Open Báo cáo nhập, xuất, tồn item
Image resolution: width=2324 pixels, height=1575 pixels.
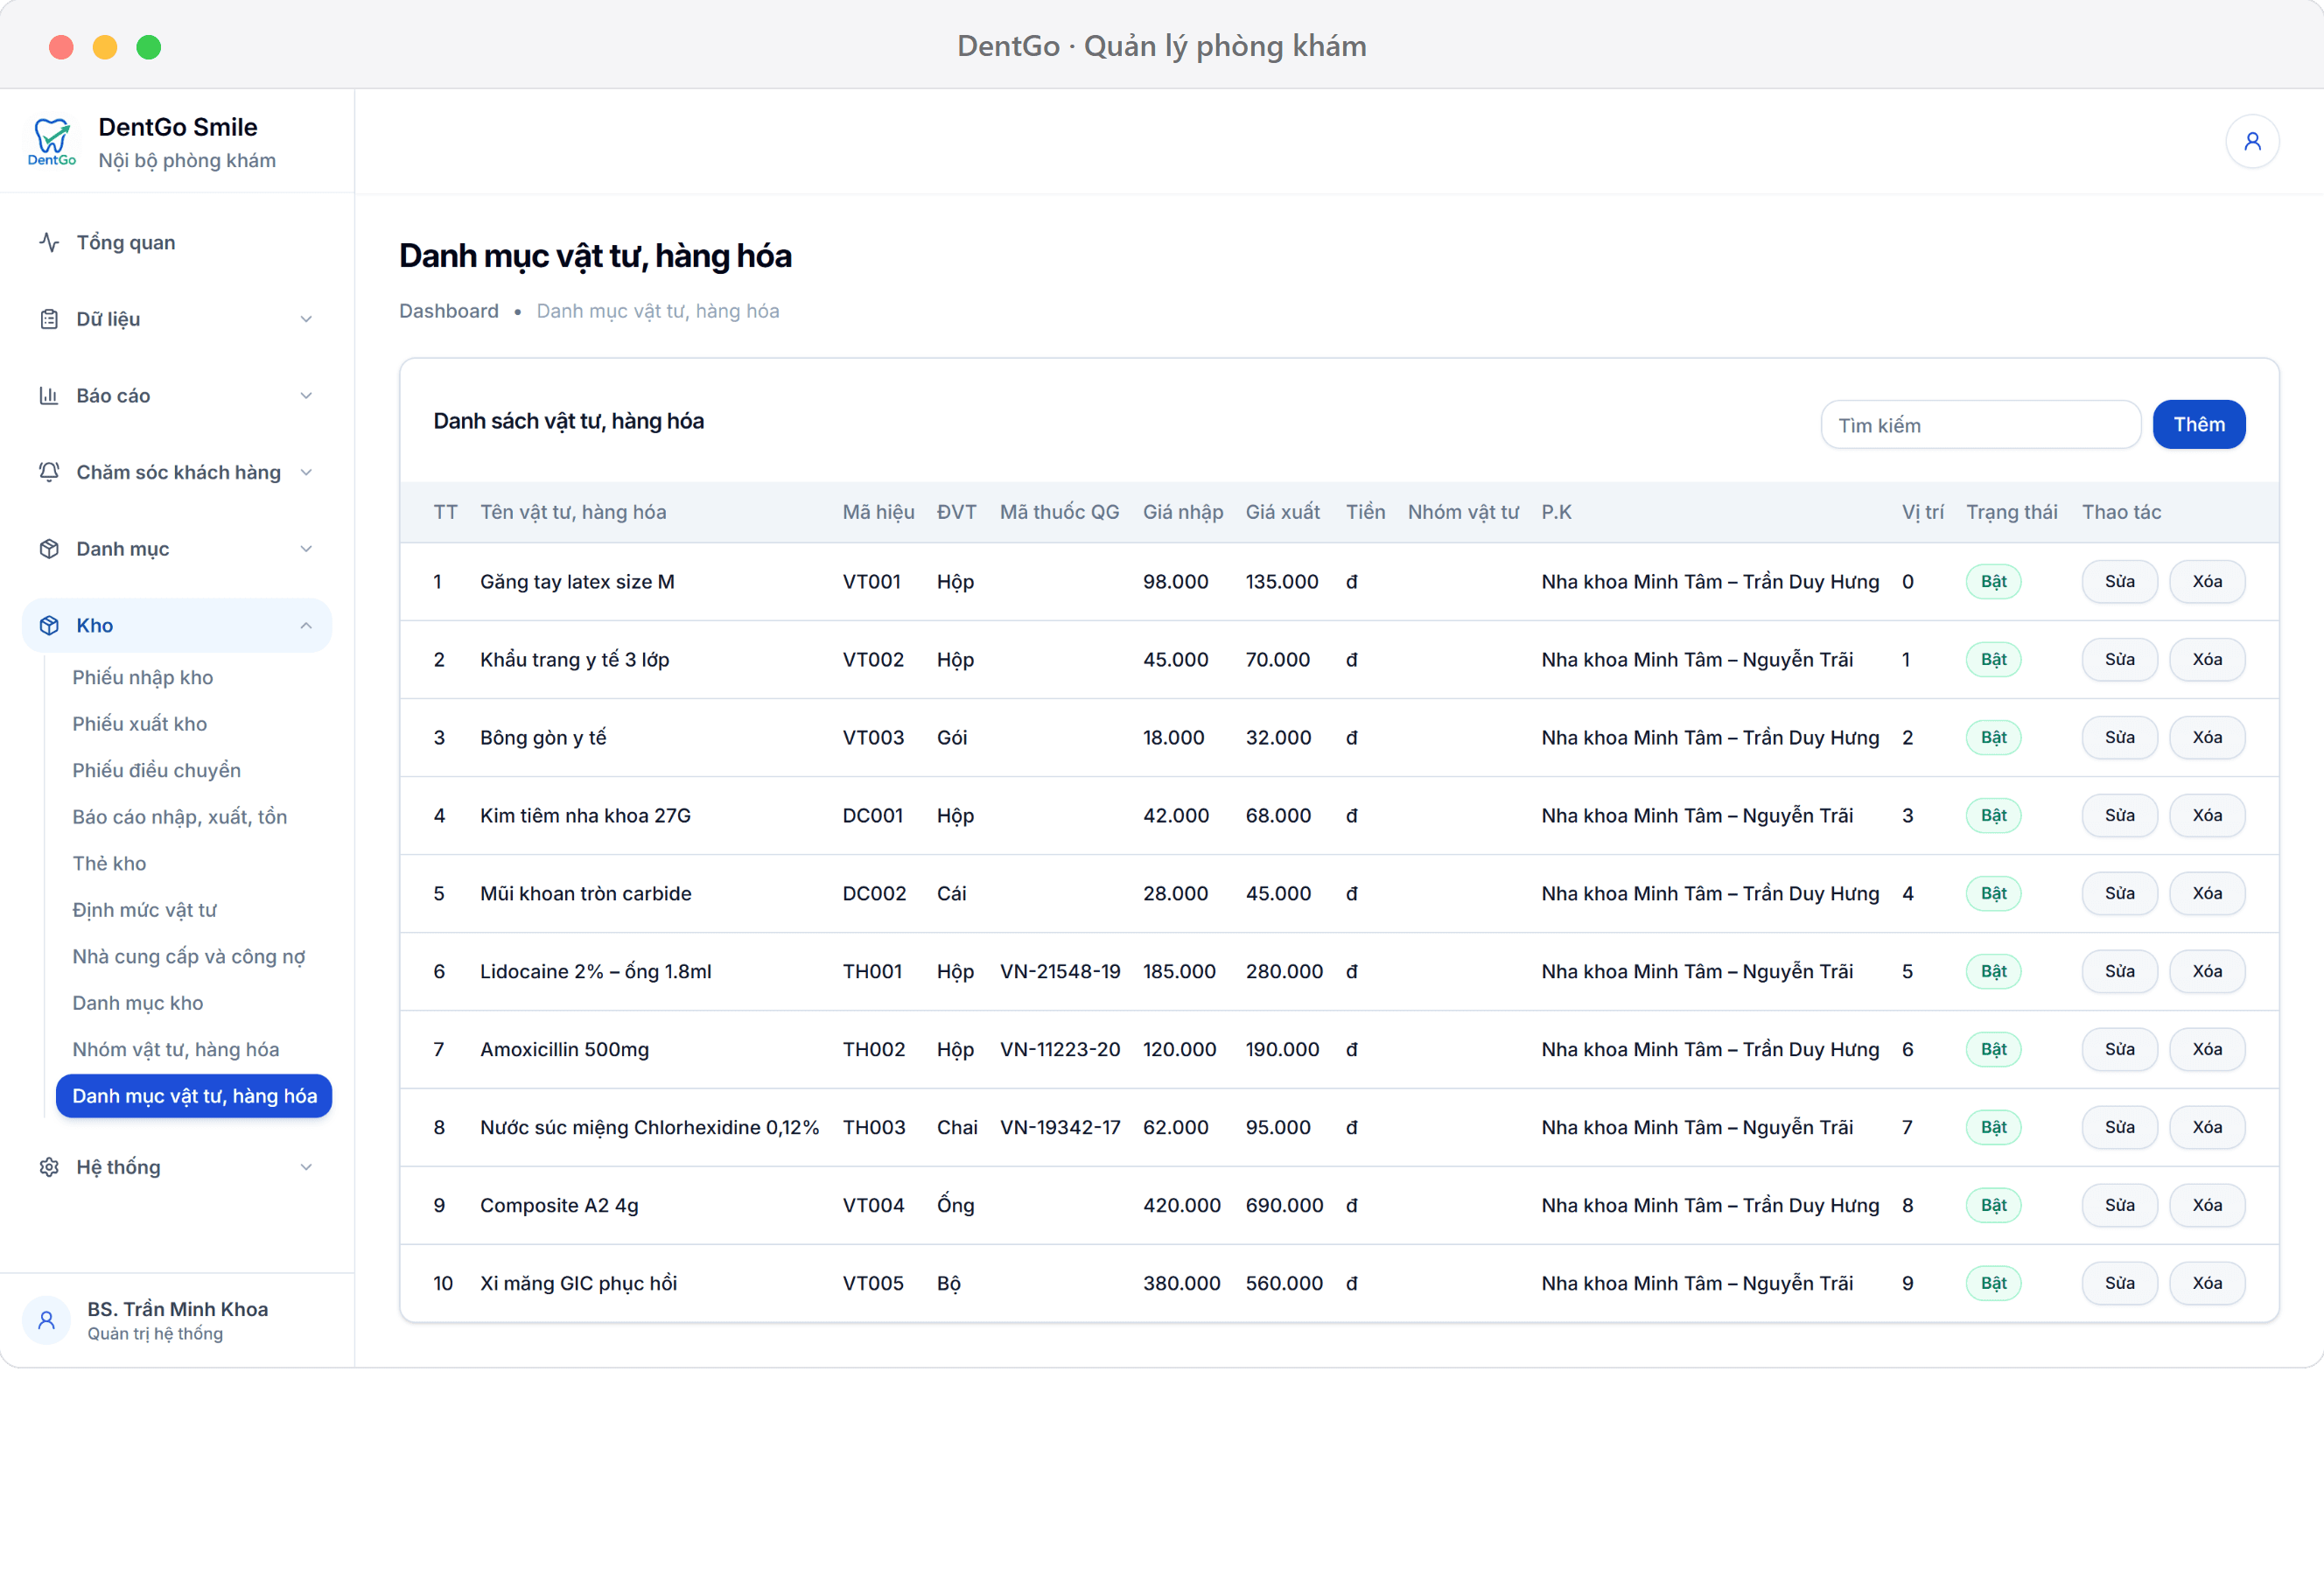pos(180,817)
